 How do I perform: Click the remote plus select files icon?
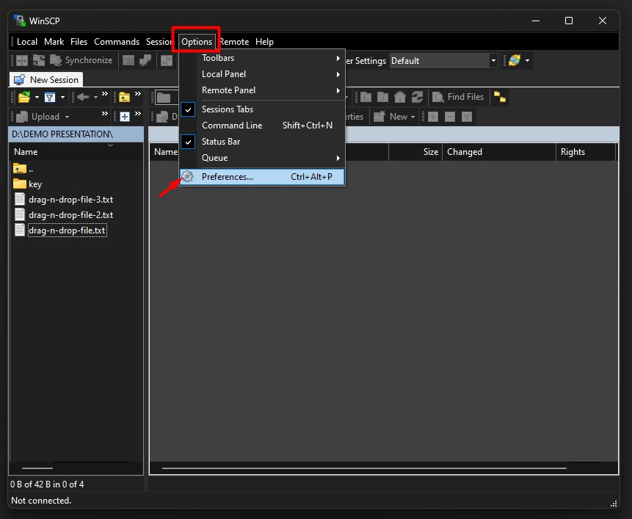click(x=433, y=117)
